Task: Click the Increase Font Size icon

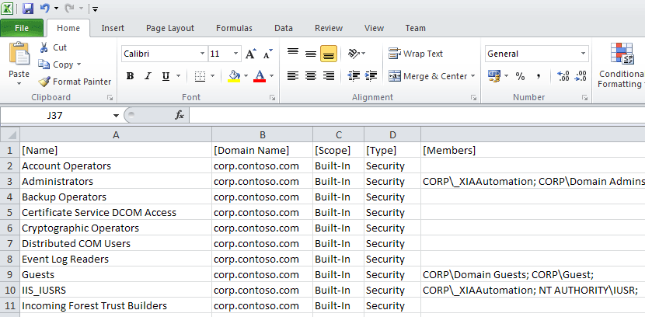Action: 251,54
